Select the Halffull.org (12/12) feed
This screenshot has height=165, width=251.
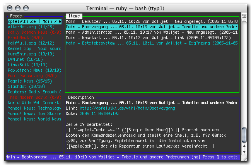point(31,43)
